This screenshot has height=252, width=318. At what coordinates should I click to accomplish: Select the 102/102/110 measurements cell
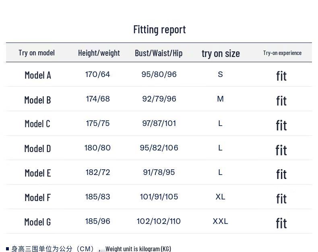(159, 221)
